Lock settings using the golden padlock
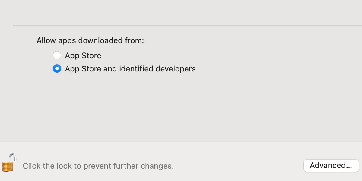This screenshot has height=181, width=362. 8,166
